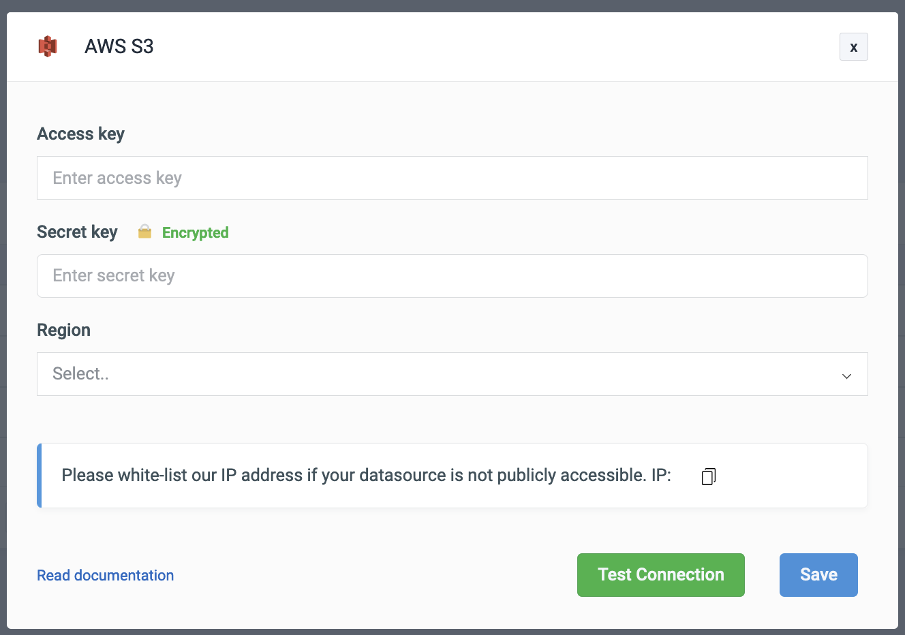Click the Region field label
The image size is (905, 635).
[x=63, y=330]
